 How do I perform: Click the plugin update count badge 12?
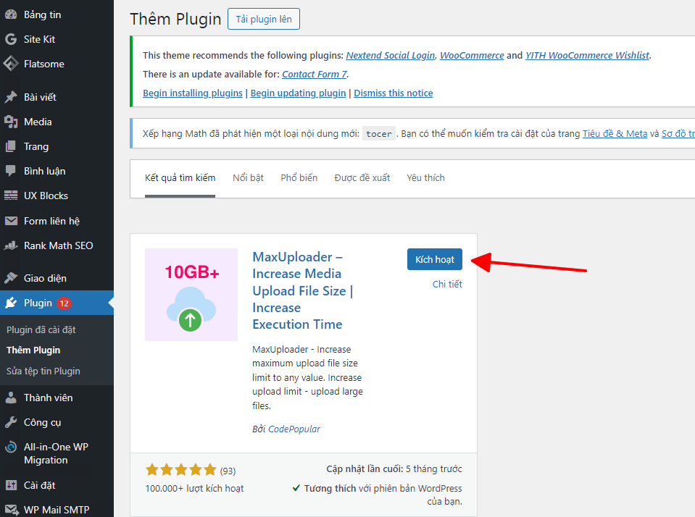pyautogui.click(x=64, y=303)
